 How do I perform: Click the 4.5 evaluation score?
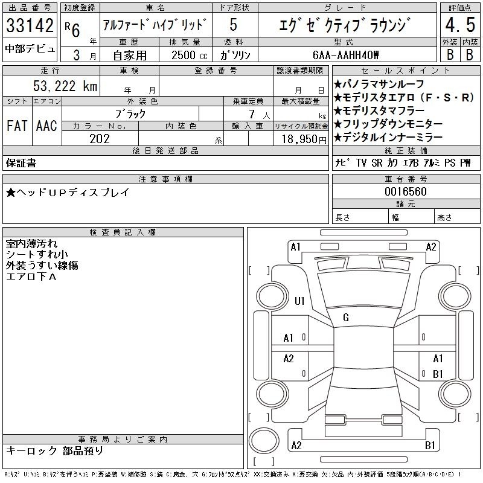pos(458,27)
